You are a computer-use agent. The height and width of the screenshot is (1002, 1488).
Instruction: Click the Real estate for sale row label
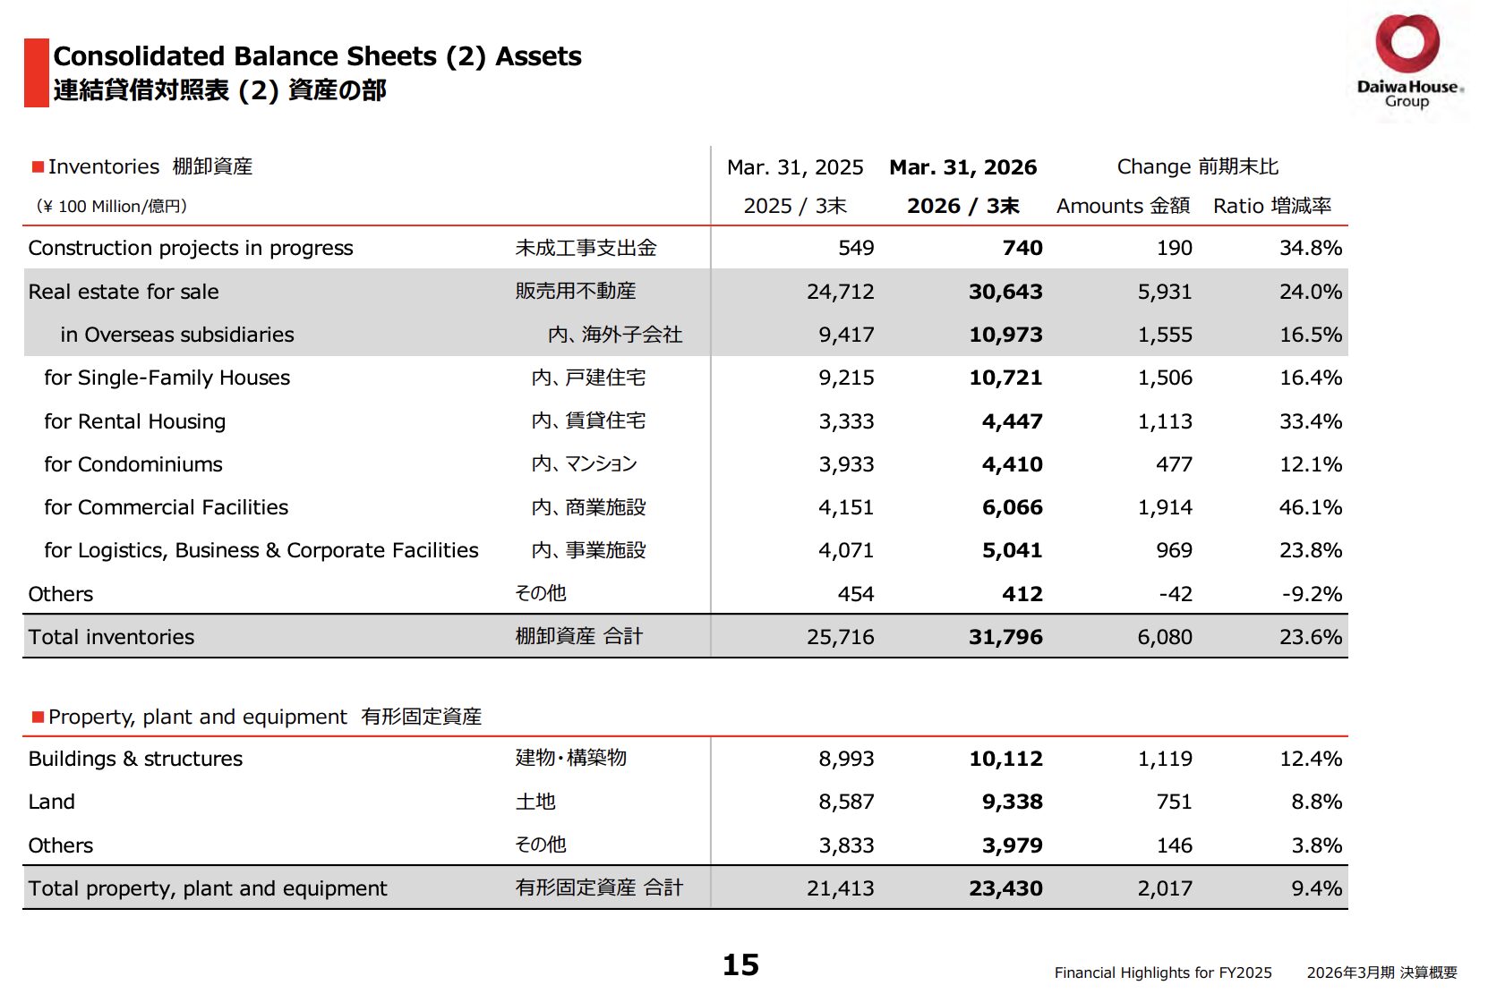[x=124, y=292]
